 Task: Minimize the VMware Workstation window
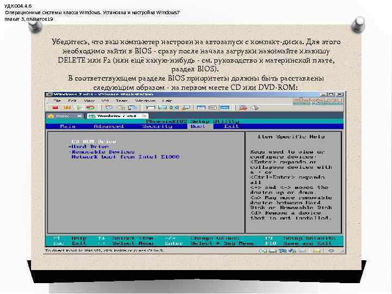[x=323, y=95]
